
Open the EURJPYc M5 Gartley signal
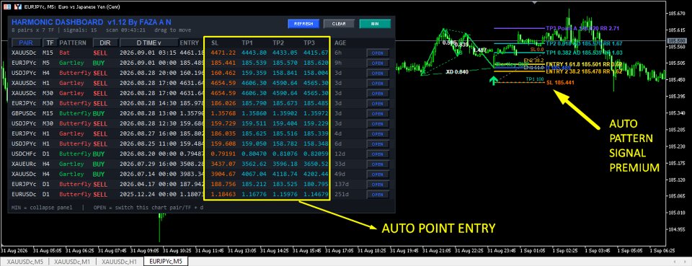(x=377, y=63)
